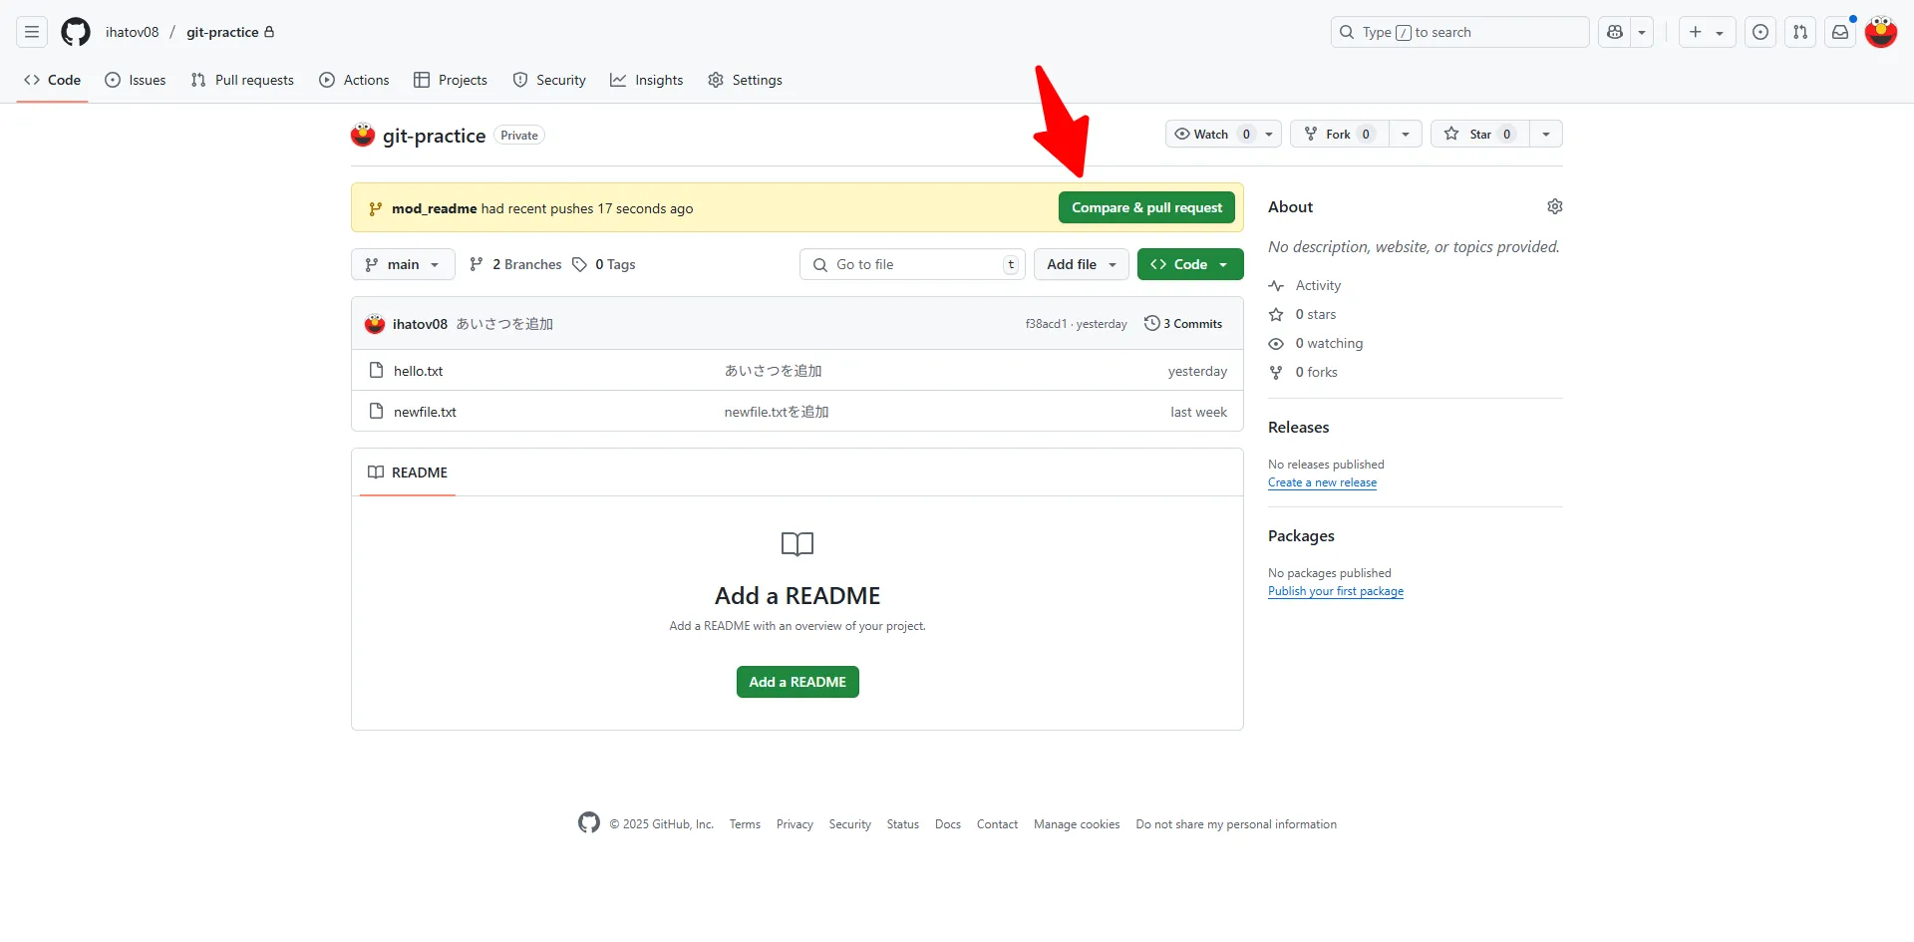Open the Terms footer link

pyautogui.click(x=745, y=824)
